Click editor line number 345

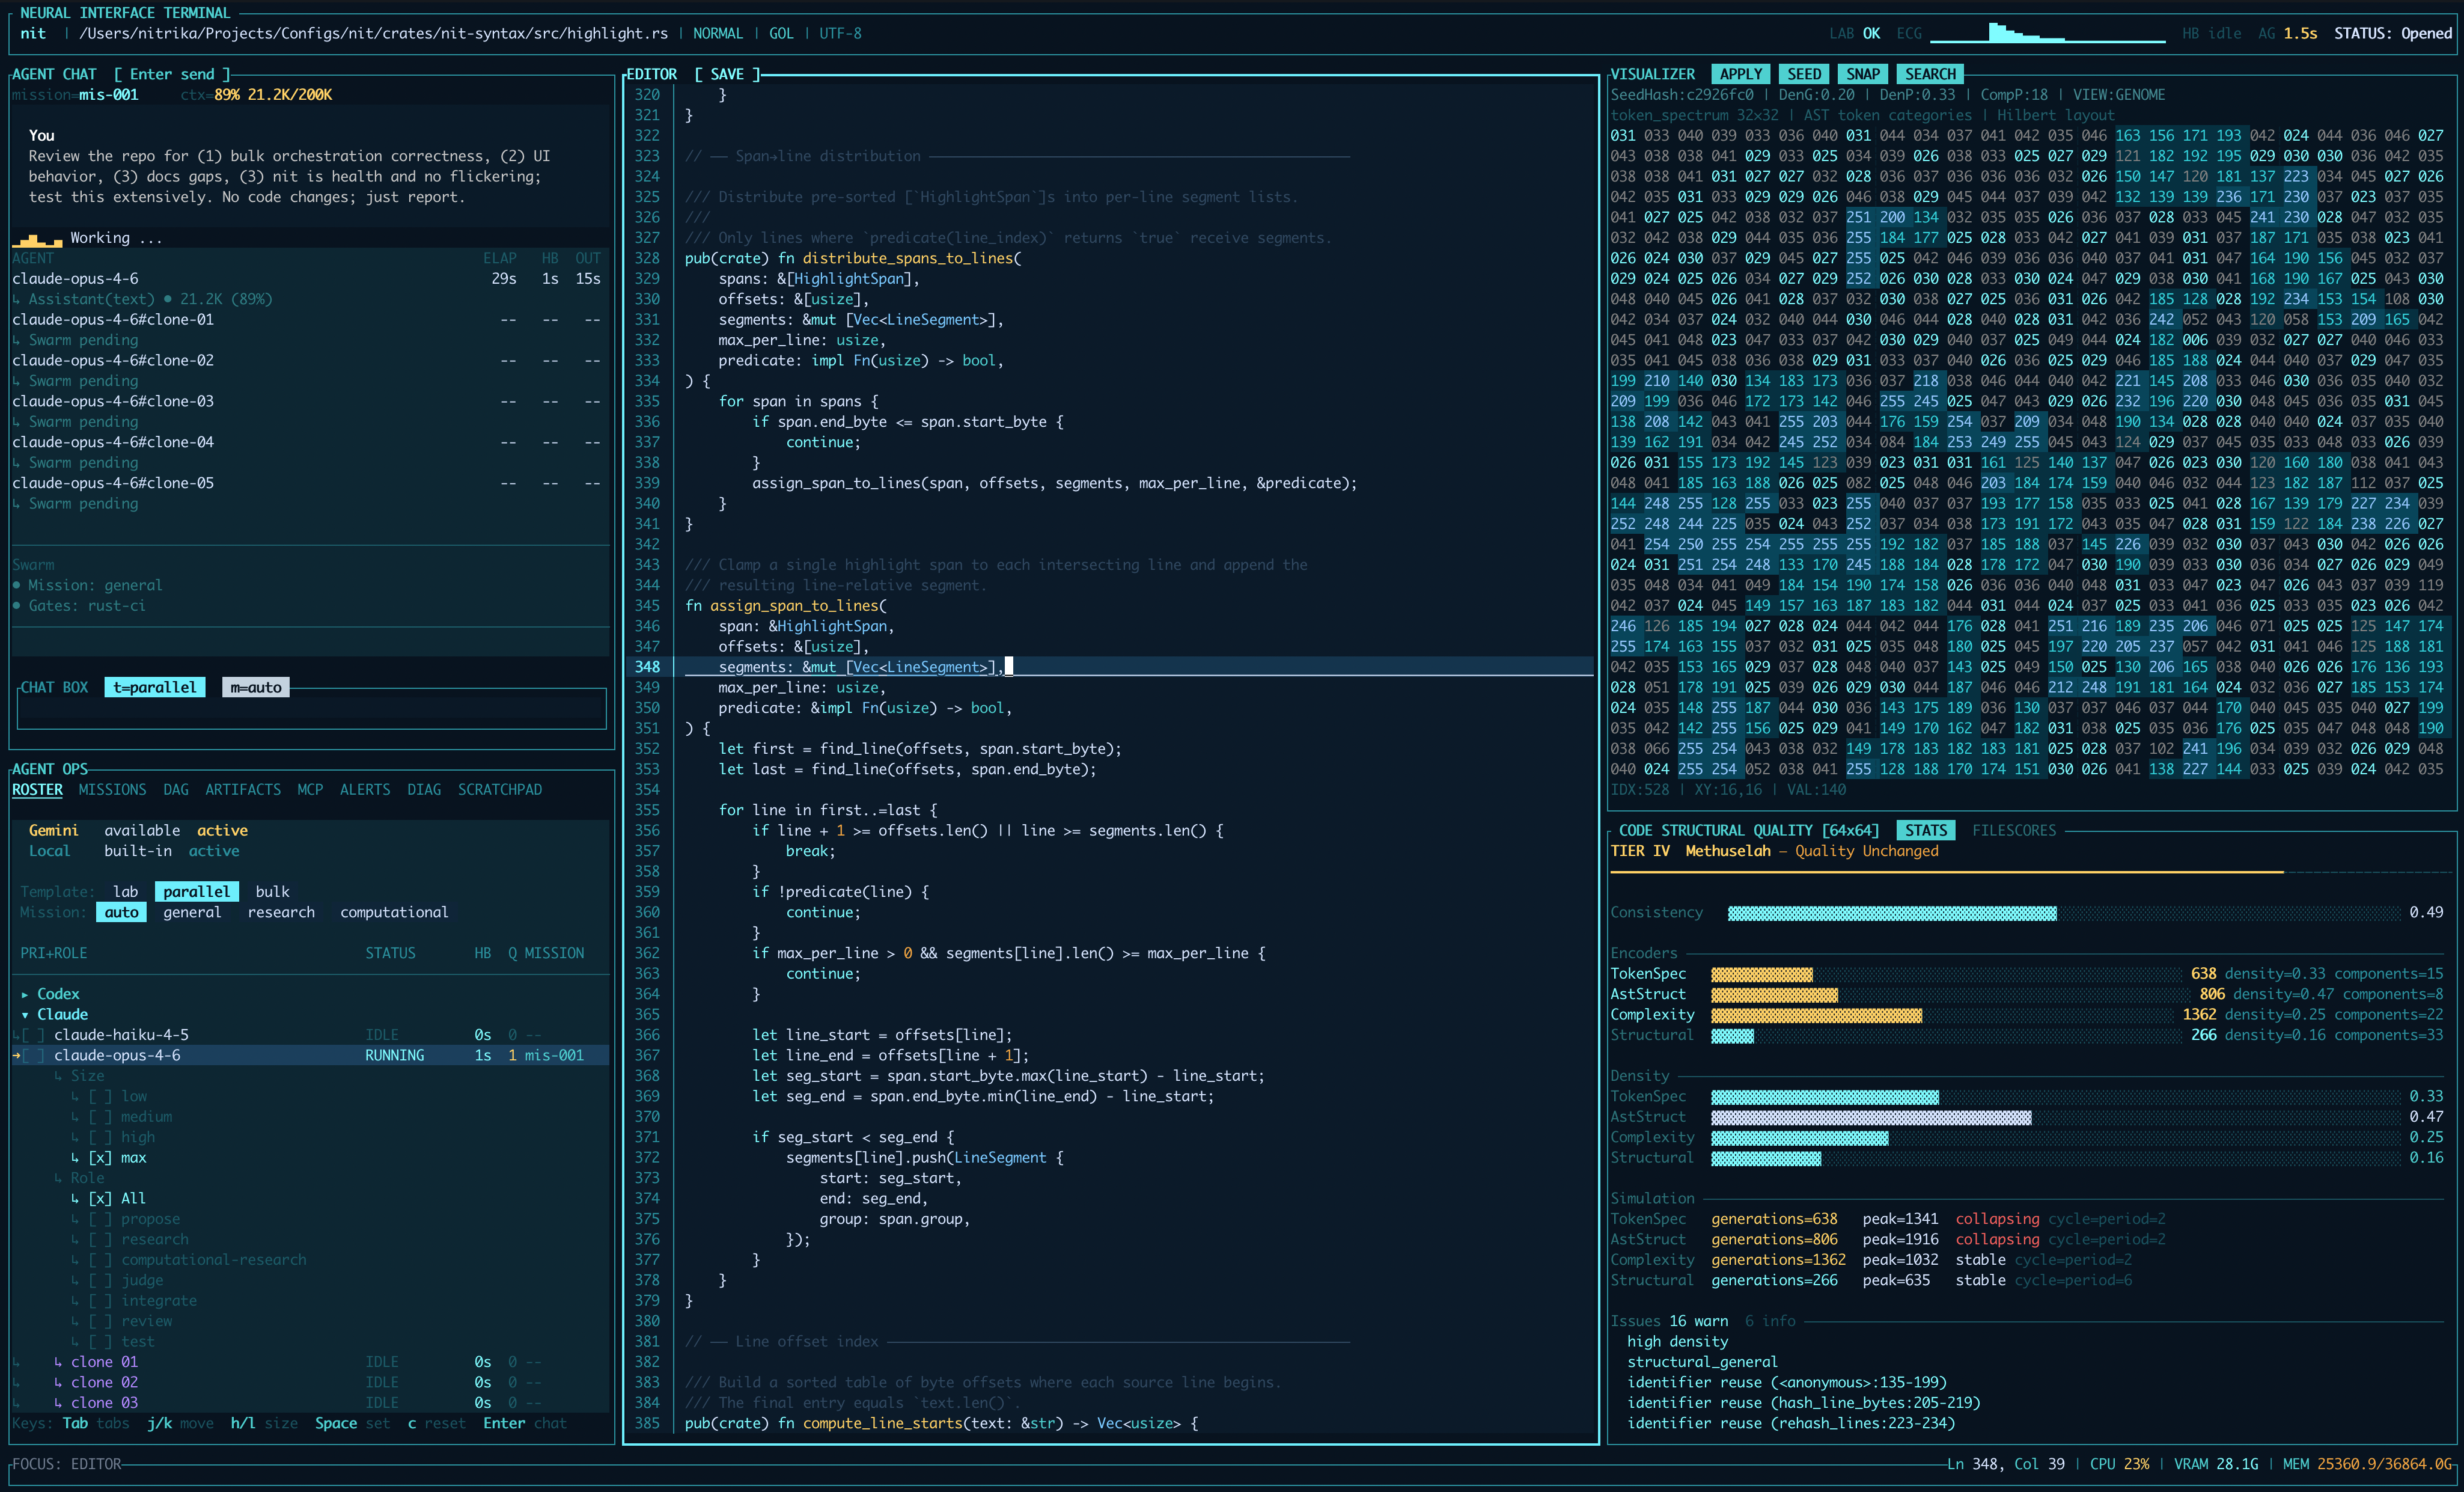pyautogui.click(x=647, y=606)
